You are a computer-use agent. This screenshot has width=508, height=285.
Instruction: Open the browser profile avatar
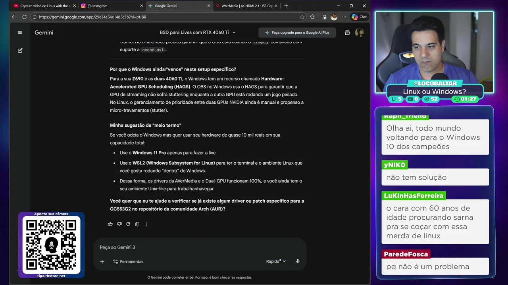click(334, 17)
